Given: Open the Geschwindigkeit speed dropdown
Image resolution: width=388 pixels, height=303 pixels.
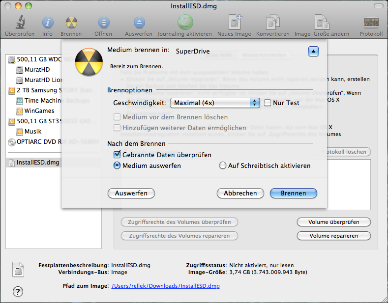Looking at the screenshot, I should coord(214,103).
